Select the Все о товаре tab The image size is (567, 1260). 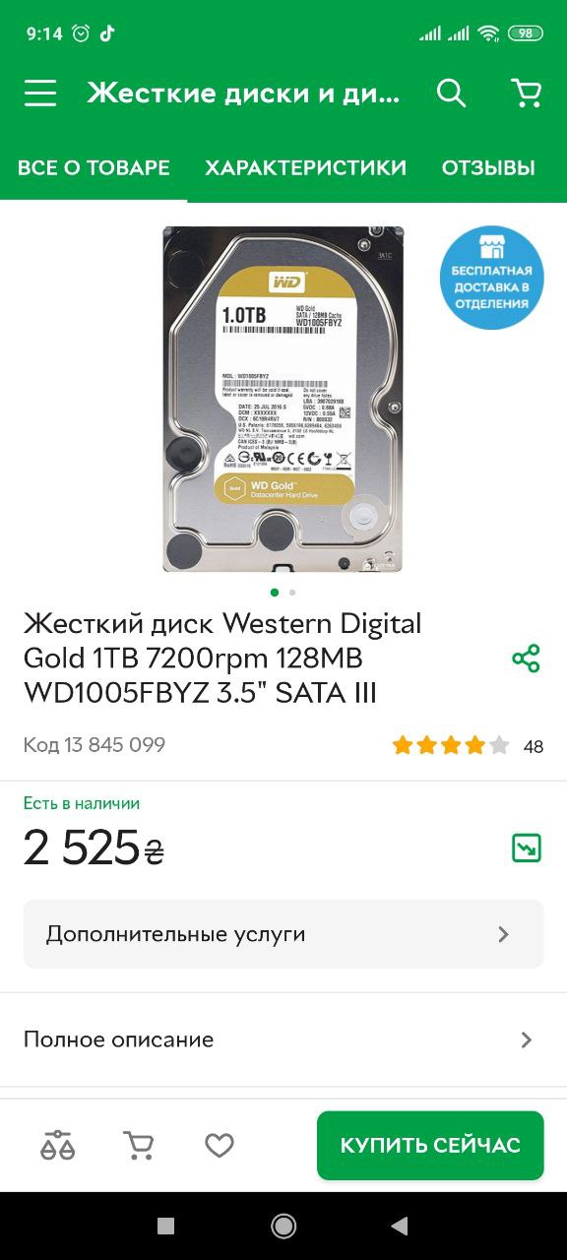94,167
